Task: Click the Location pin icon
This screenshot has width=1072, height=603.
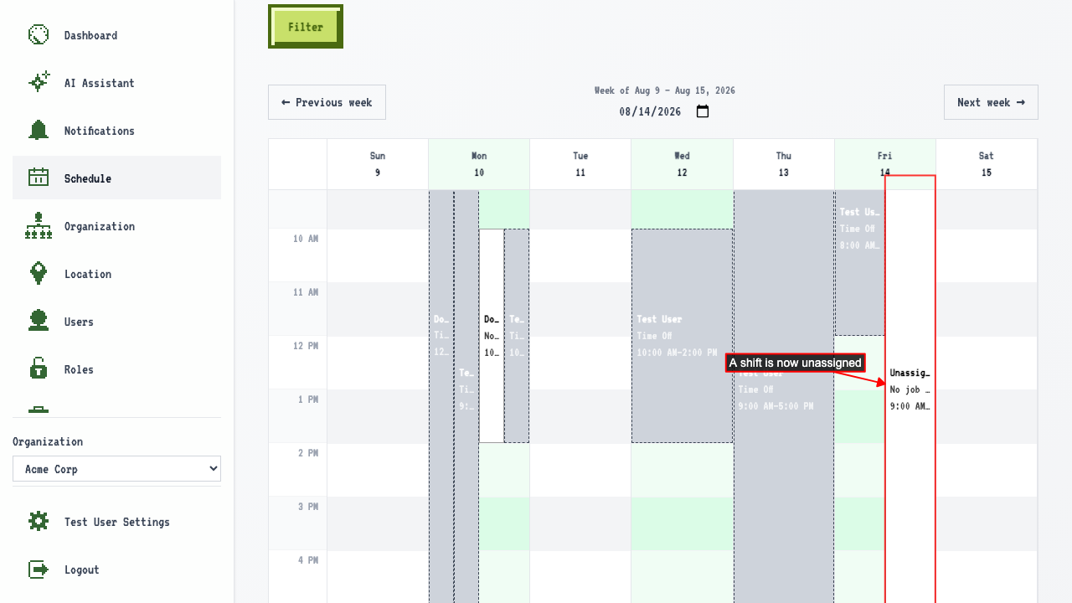Action: (39, 273)
